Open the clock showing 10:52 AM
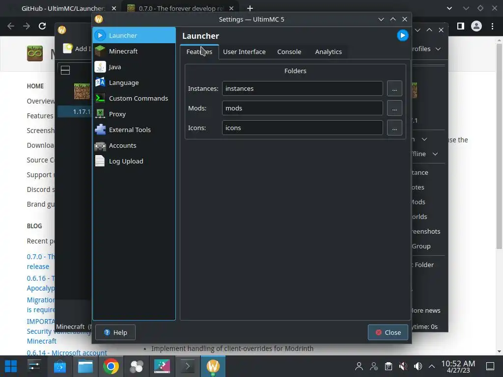The image size is (503, 377). coord(458,366)
